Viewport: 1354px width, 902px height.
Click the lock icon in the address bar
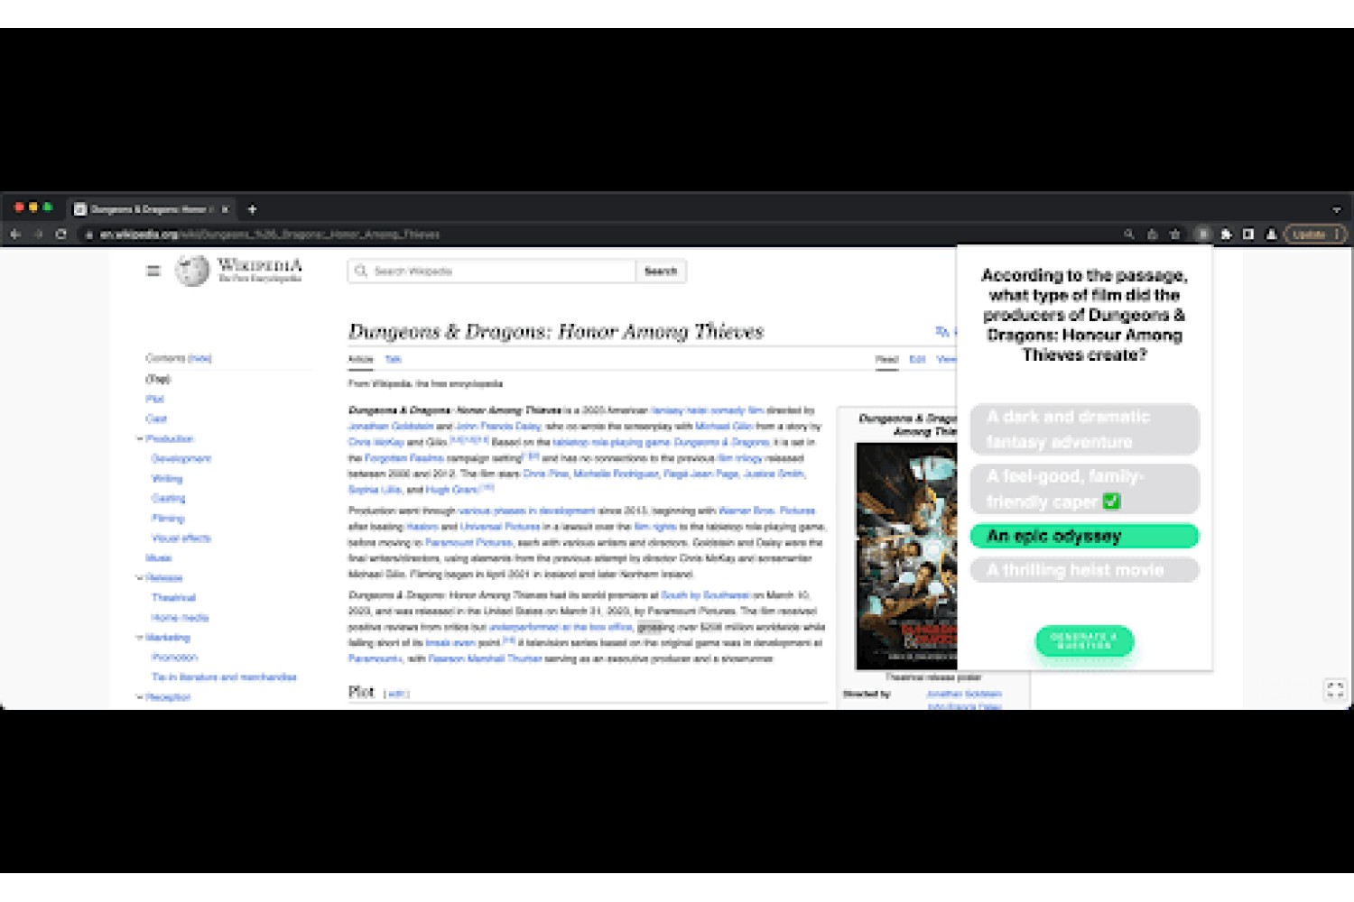(x=89, y=235)
